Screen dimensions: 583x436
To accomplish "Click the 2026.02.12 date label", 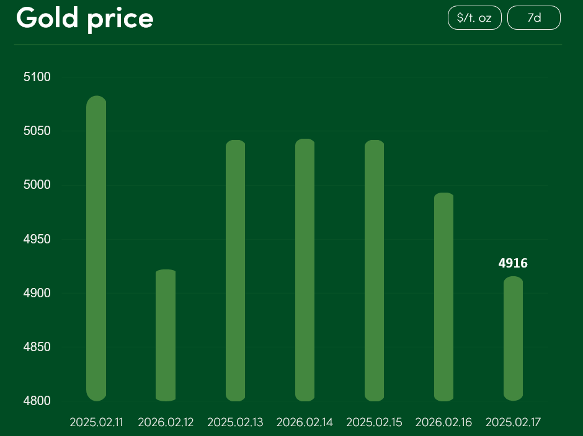I will [166, 422].
